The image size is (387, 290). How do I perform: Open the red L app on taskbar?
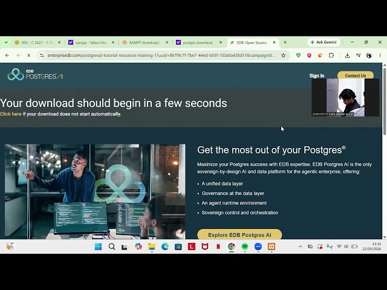tap(192, 246)
